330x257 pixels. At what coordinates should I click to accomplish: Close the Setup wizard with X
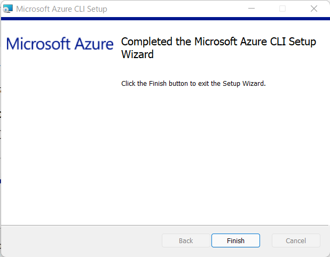314,9
